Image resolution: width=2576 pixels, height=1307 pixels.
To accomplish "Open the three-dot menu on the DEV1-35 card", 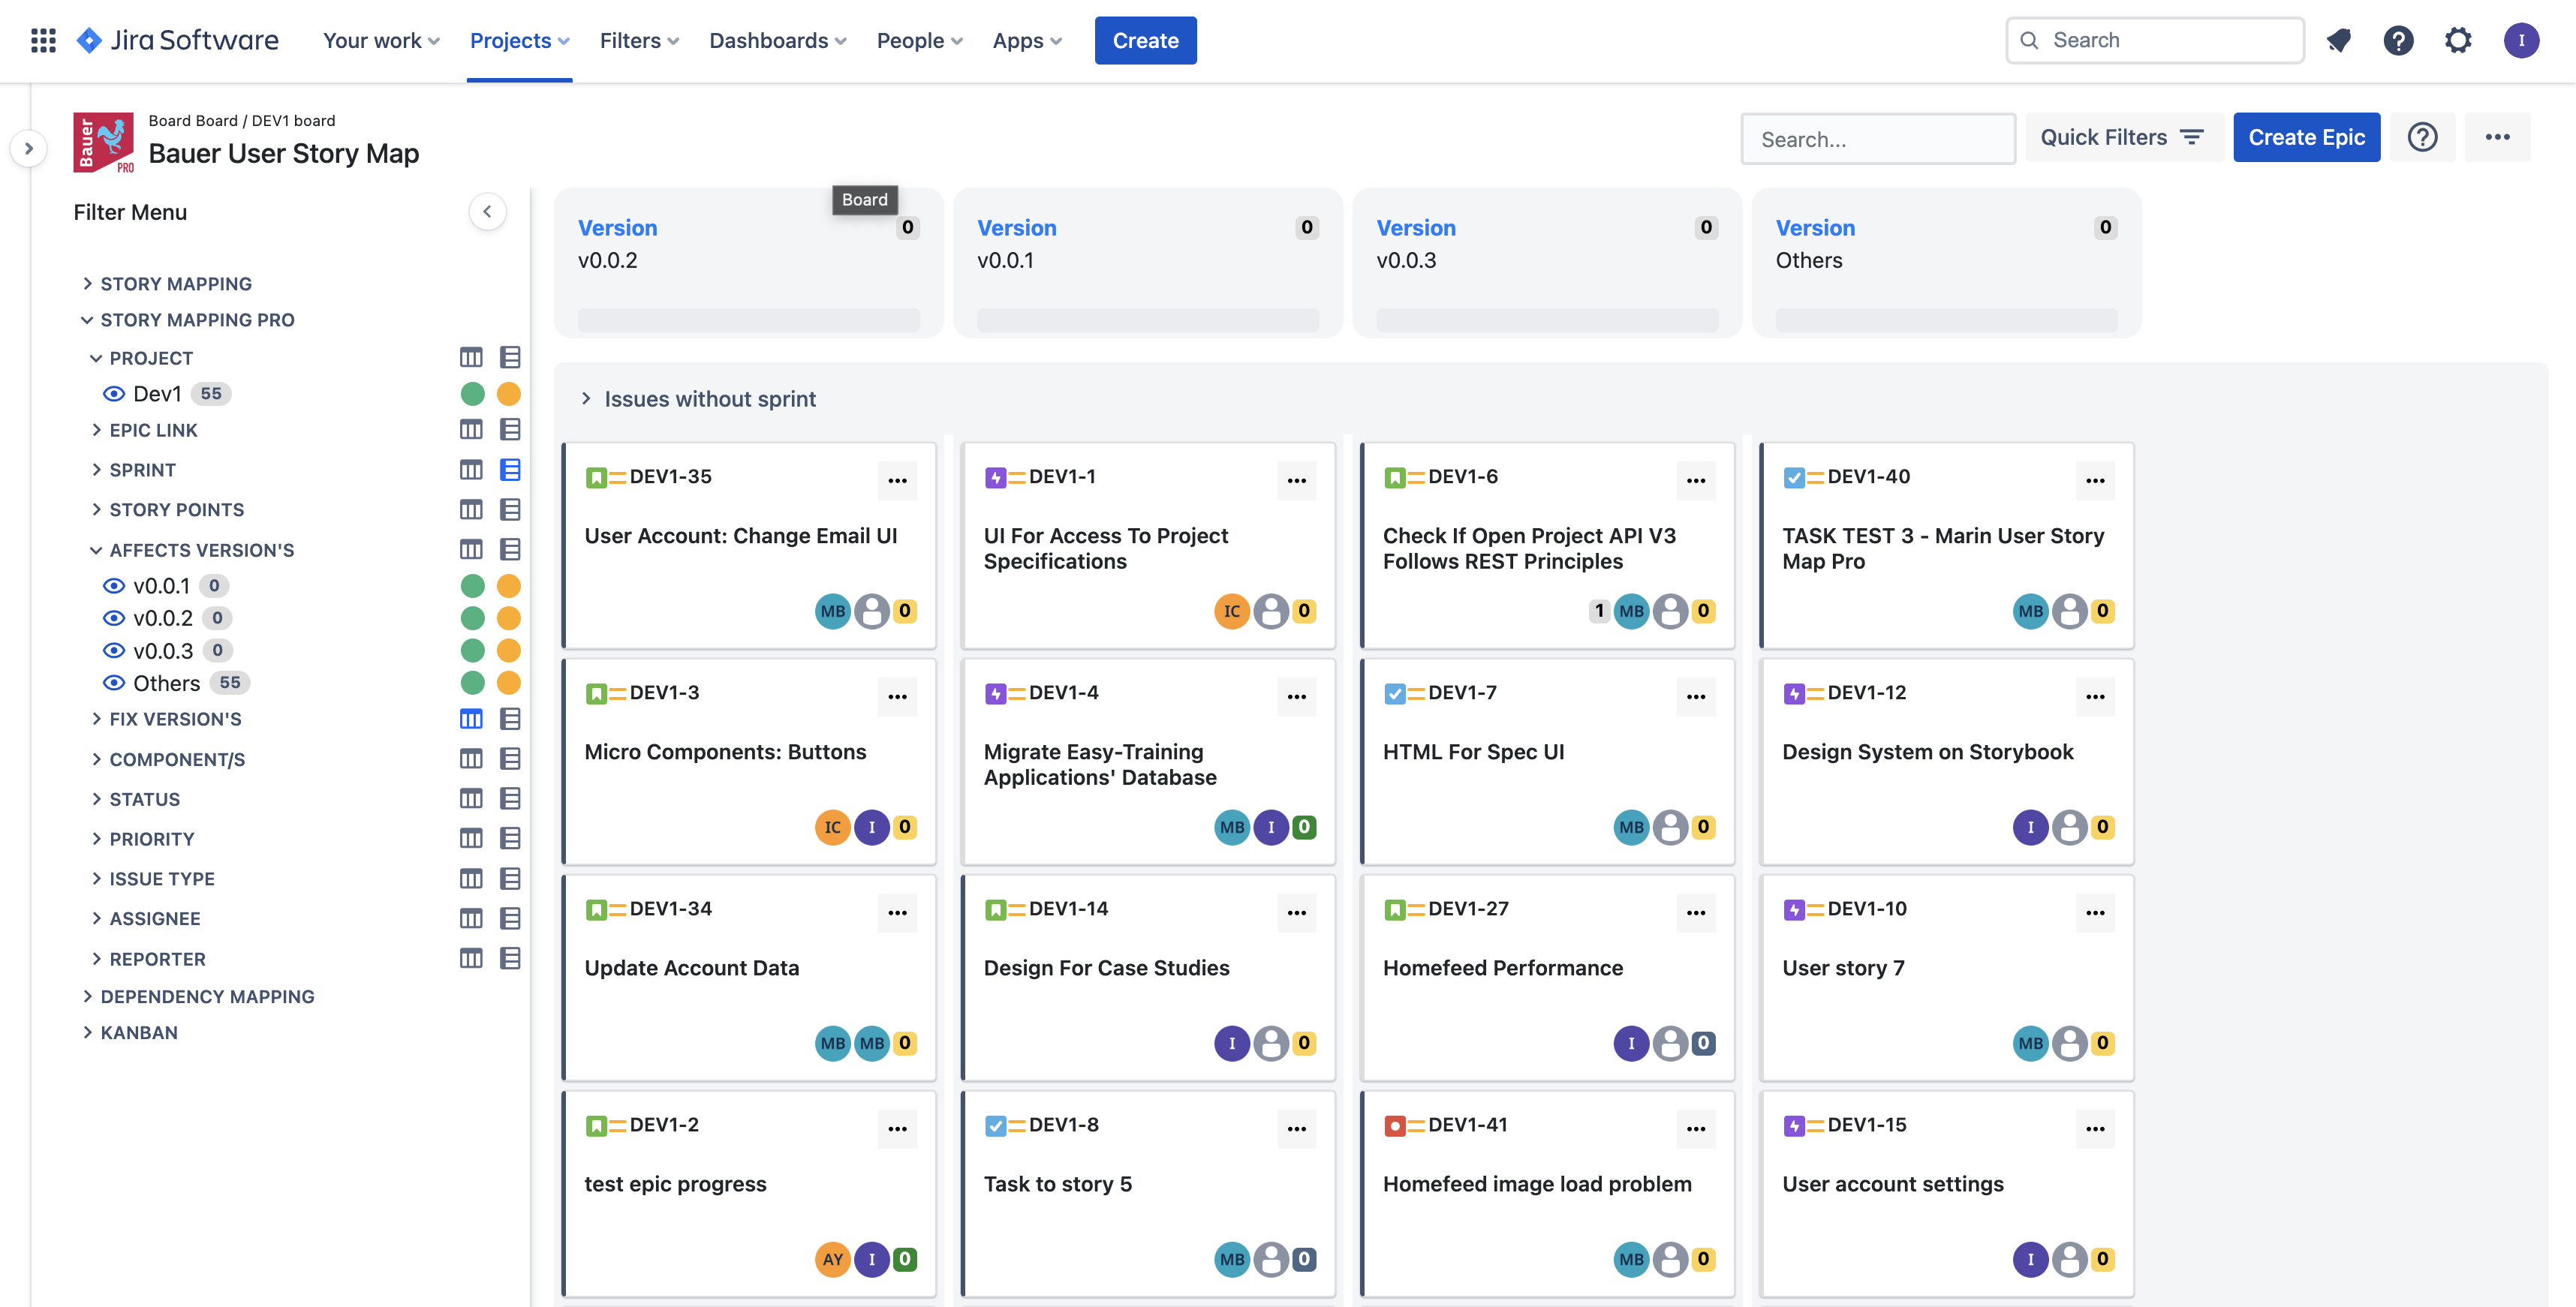I will [x=897, y=481].
